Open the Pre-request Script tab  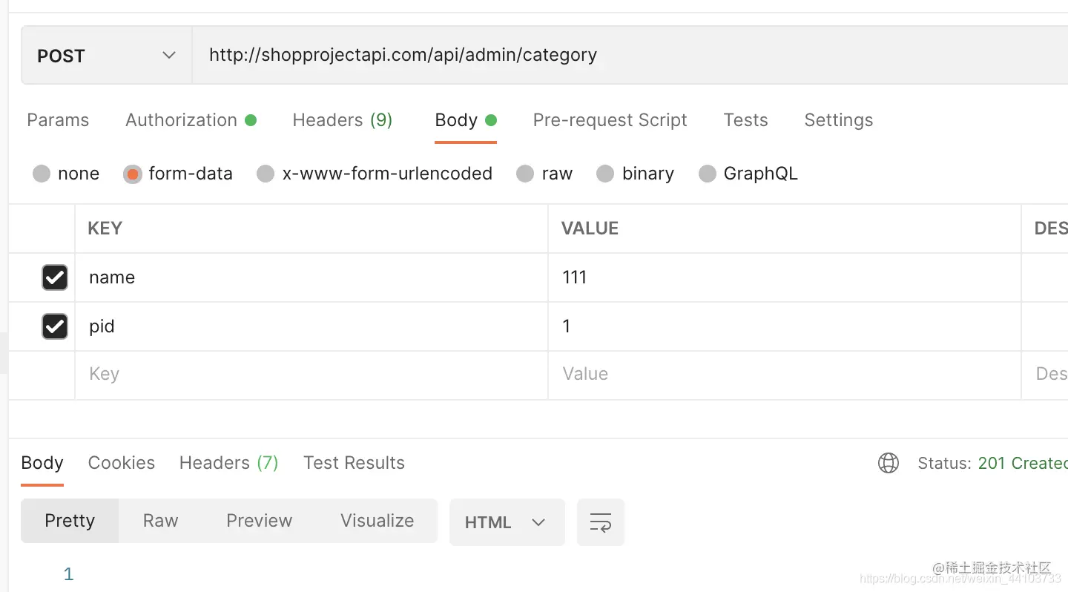610,120
